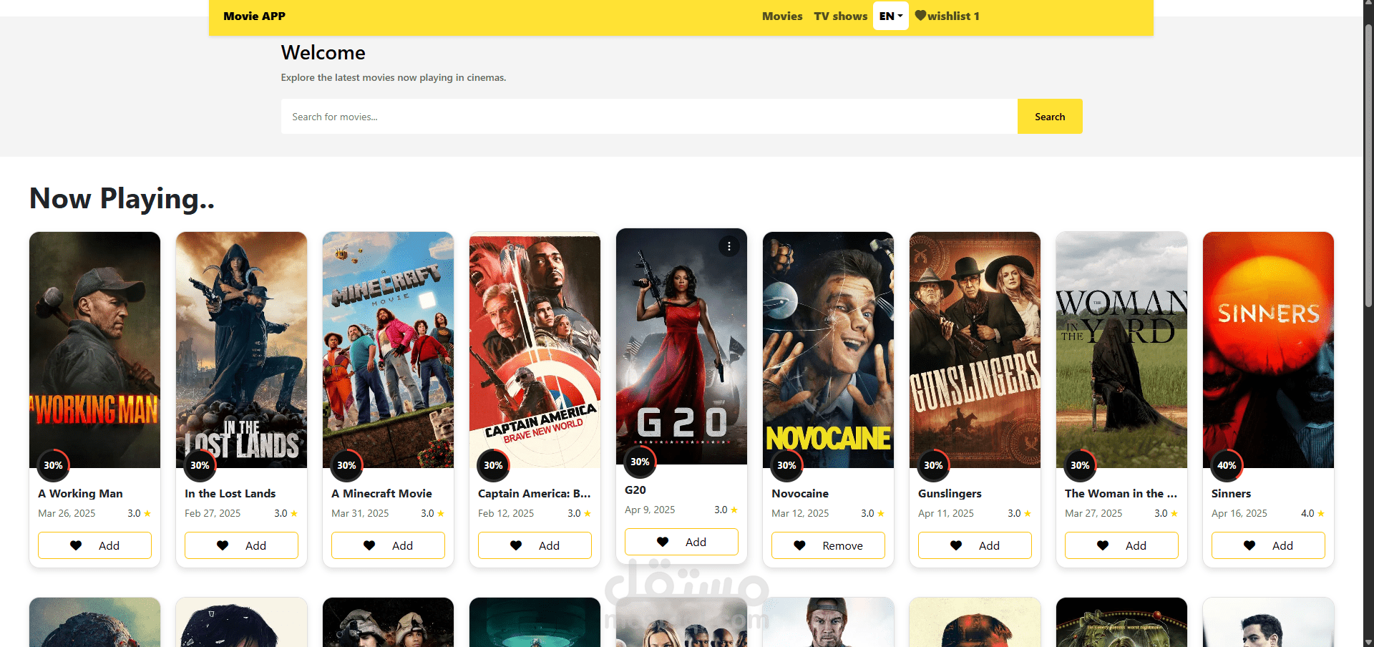Image resolution: width=1374 pixels, height=647 pixels.
Task: Click the Apr 16, 2025 release date
Action: [1239, 513]
